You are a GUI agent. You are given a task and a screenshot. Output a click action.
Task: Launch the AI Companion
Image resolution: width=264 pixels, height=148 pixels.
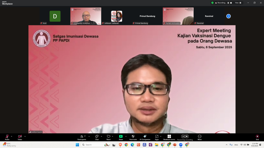point(145,136)
